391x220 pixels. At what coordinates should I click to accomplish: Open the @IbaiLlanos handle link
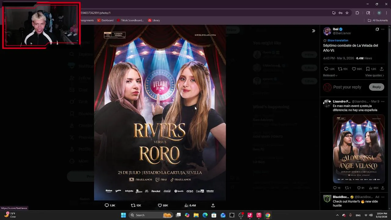tap(342, 33)
